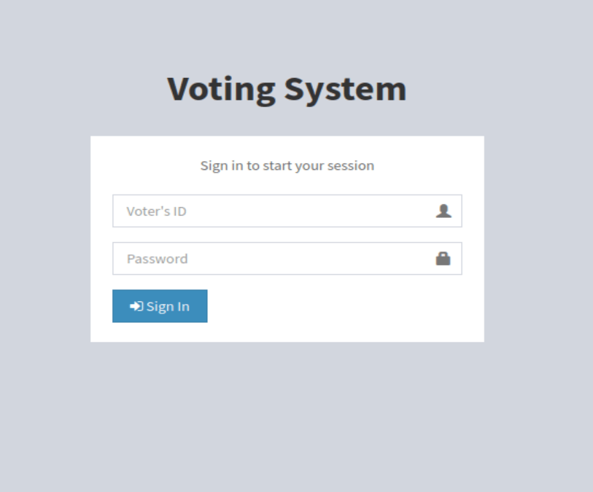Click the padlock icon in Password field
This screenshot has width=593, height=492.
[x=443, y=259]
